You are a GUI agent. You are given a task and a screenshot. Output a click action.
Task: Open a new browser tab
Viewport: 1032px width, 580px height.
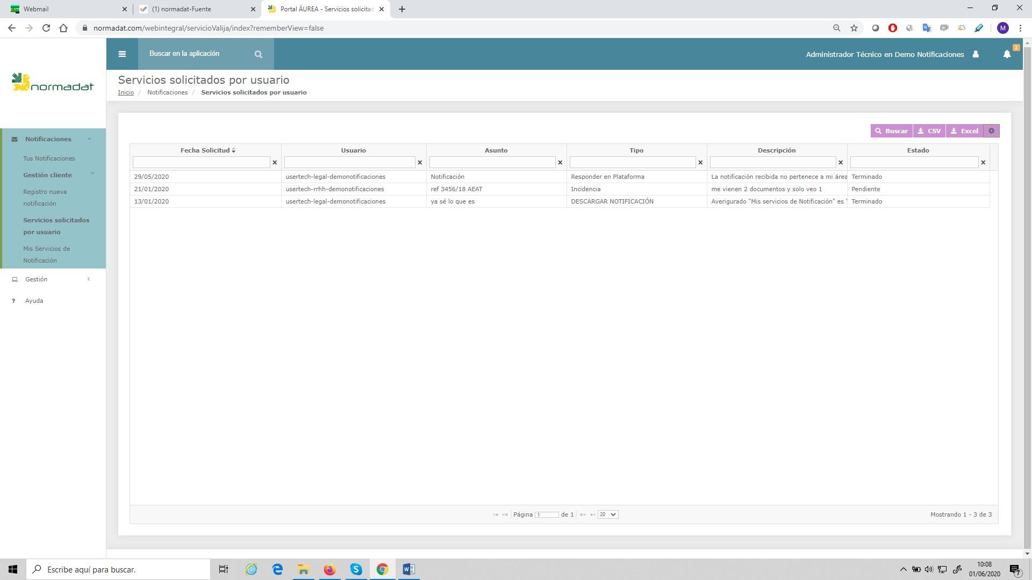click(402, 9)
